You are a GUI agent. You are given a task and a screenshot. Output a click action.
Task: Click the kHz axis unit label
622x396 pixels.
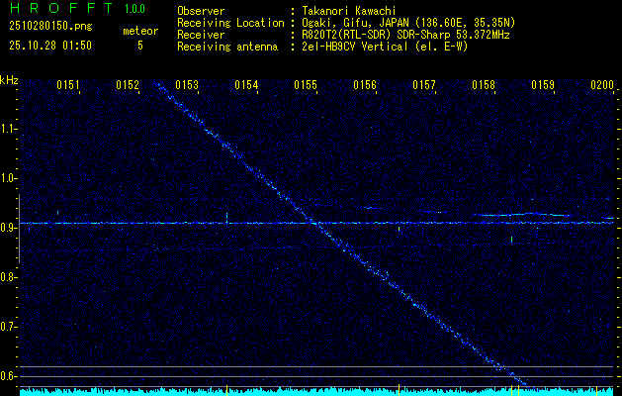pyautogui.click(x=9, y=80)
